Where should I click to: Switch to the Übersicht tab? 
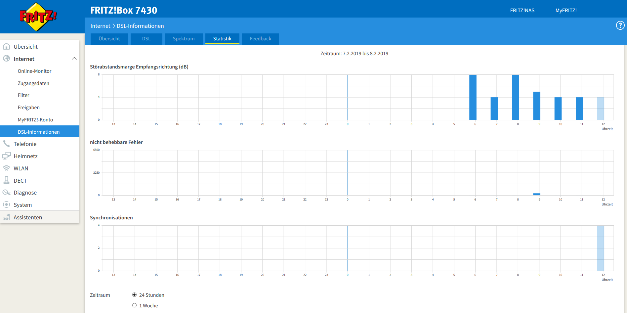click(x=109, y=39)
